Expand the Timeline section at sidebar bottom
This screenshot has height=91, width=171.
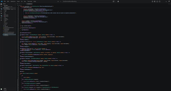pos(5,90)
